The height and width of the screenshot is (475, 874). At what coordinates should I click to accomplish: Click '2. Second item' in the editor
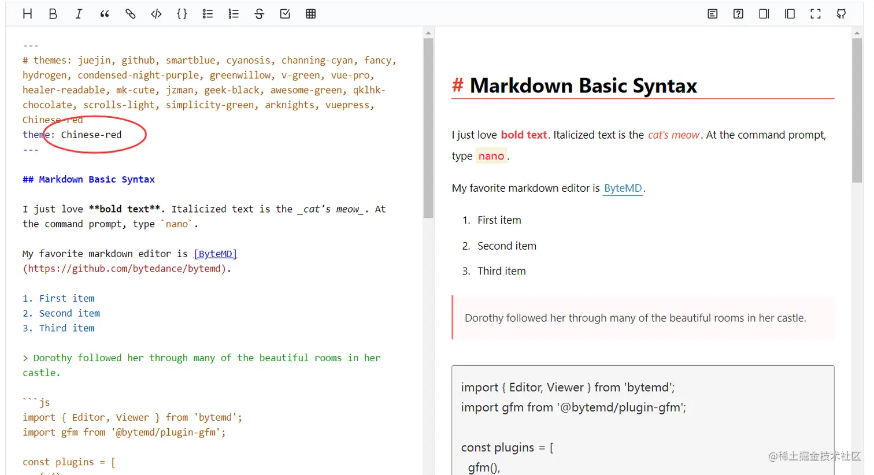tap(61, 313)
